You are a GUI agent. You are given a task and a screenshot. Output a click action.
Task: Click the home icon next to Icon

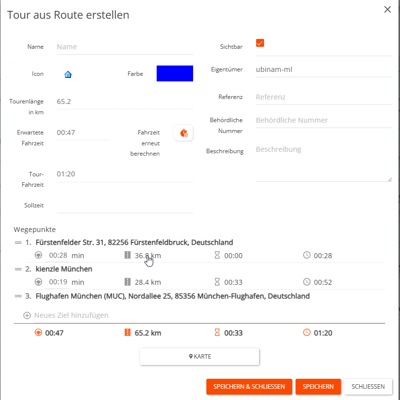point(68,74)
